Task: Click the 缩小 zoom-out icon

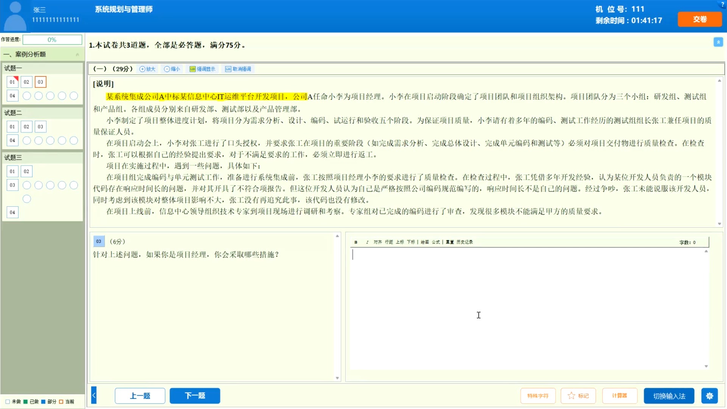Action: point(172,69)
